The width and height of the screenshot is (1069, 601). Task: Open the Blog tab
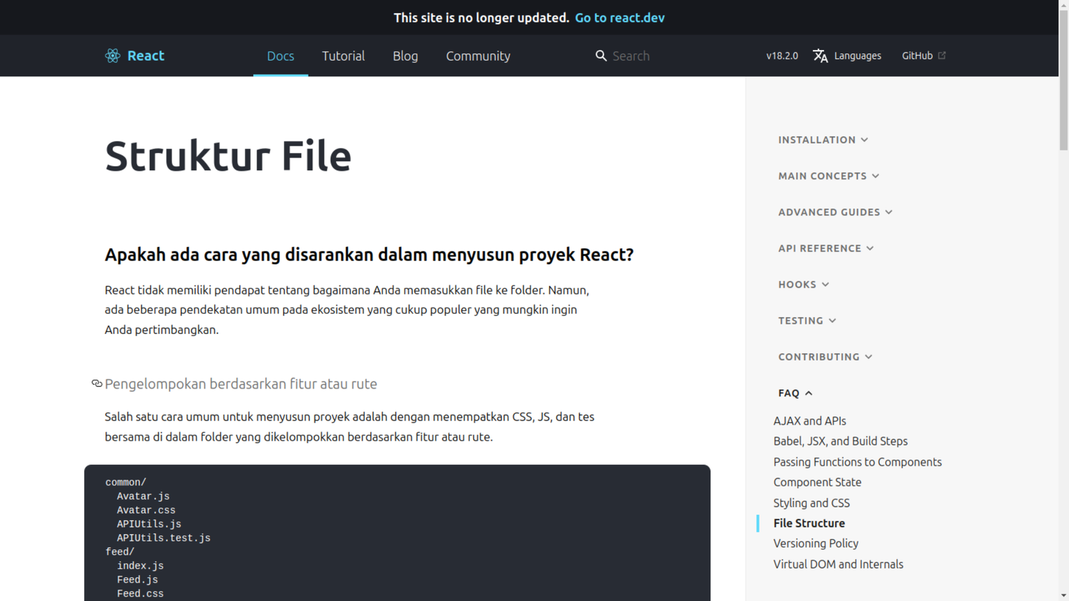[405, 56]
